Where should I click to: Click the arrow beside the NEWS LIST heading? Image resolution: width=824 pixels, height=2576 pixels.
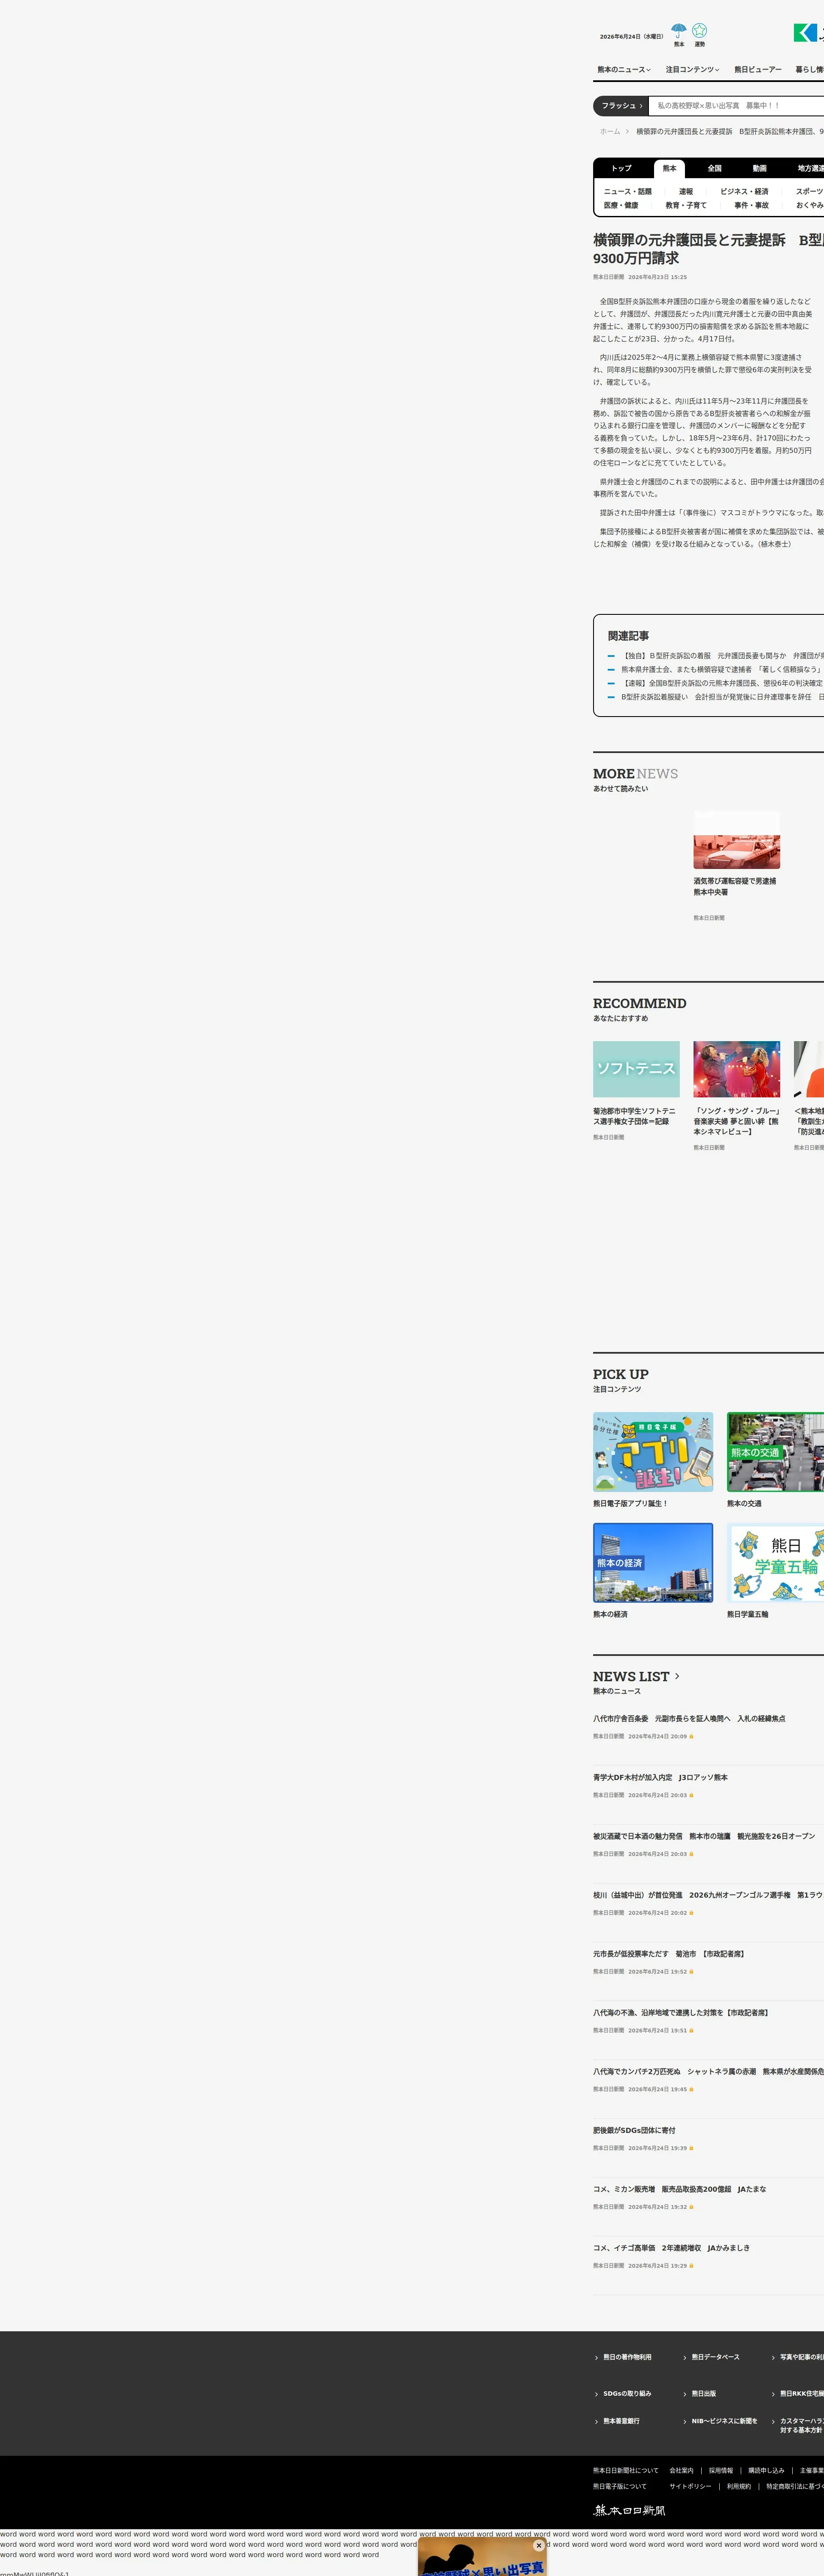coord(677,1676)
